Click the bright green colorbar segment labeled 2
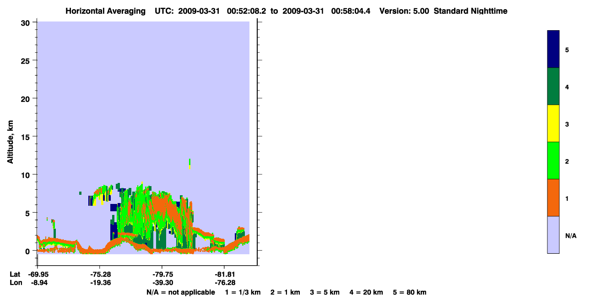 pos(553,161)
